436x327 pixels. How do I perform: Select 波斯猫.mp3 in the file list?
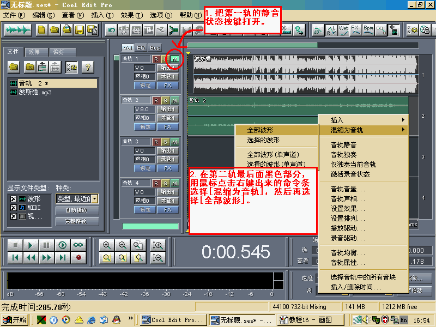click(35, 92)
